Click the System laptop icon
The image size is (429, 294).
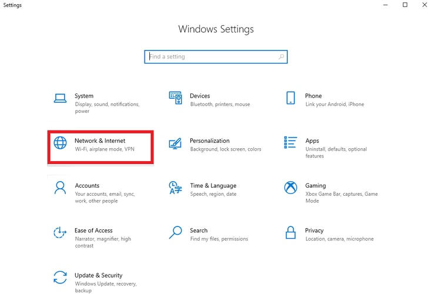click(60, 98)
